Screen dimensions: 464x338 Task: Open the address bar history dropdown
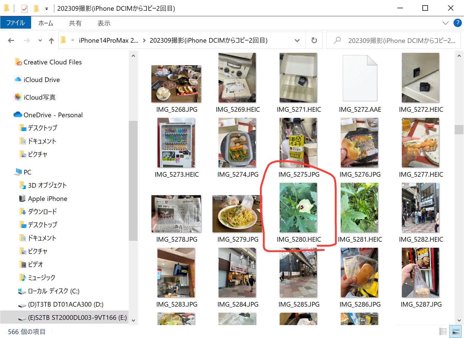tap(297, 40)
